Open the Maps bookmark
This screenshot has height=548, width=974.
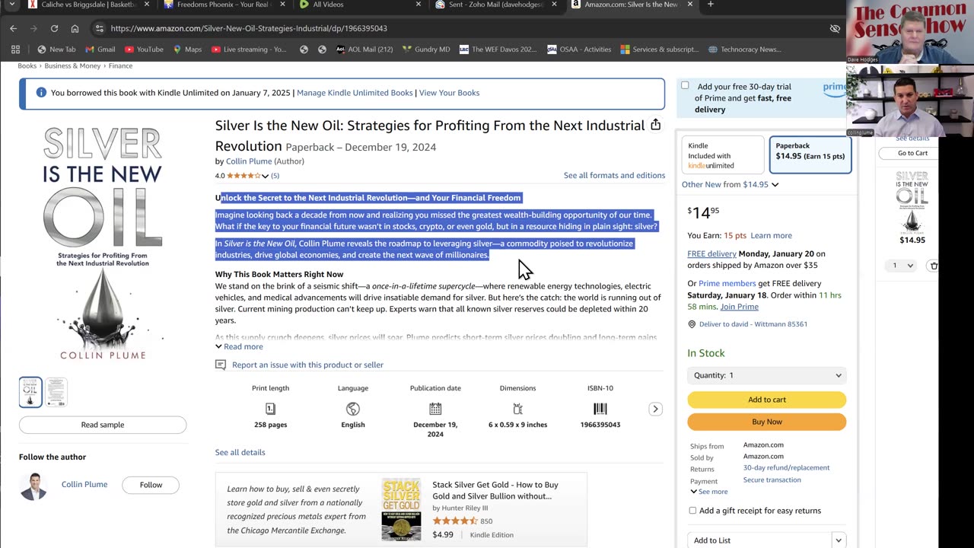187,49
